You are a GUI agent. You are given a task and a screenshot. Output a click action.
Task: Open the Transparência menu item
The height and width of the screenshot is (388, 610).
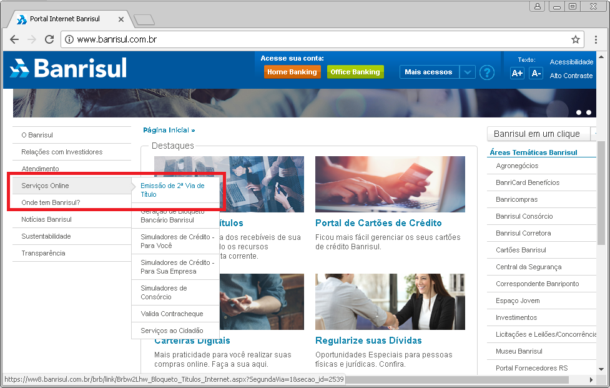[x=72, y=253]
